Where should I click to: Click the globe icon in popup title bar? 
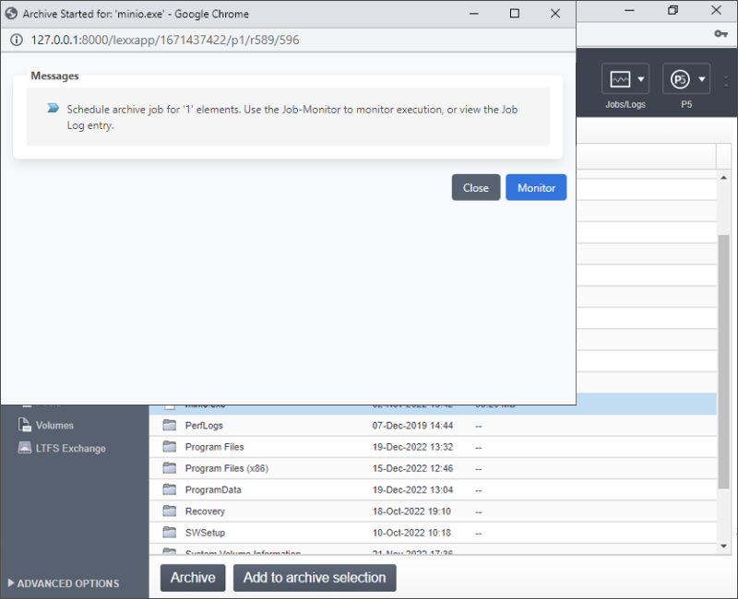(11, 14)
